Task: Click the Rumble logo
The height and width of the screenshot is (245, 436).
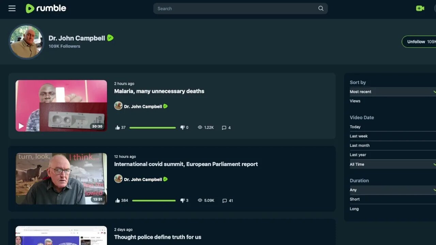Action: [46, 9]
